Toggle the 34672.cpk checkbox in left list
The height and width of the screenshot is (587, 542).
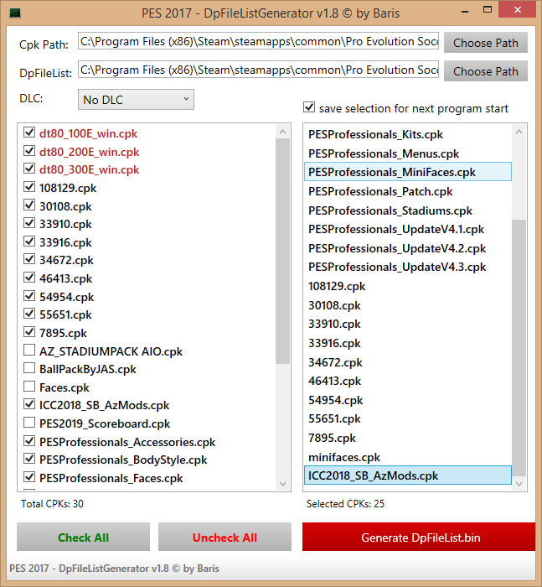coord(29,258)
